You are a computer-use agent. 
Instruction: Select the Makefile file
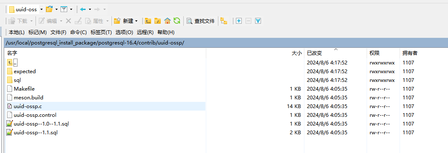24,89
